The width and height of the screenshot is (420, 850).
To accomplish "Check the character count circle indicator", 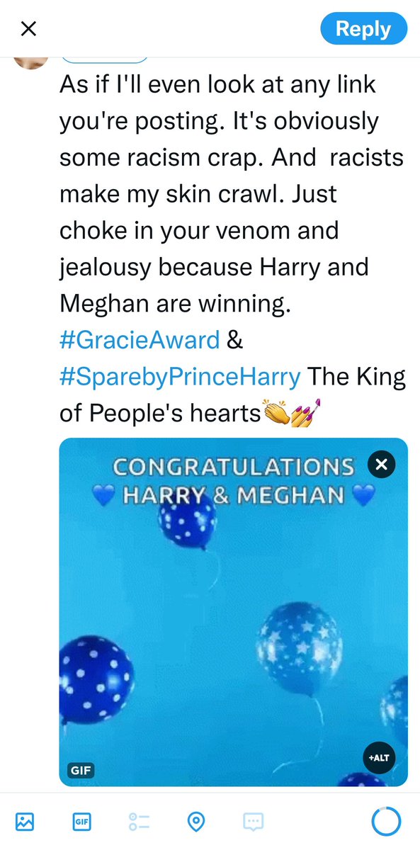I will tap(387, 822).
